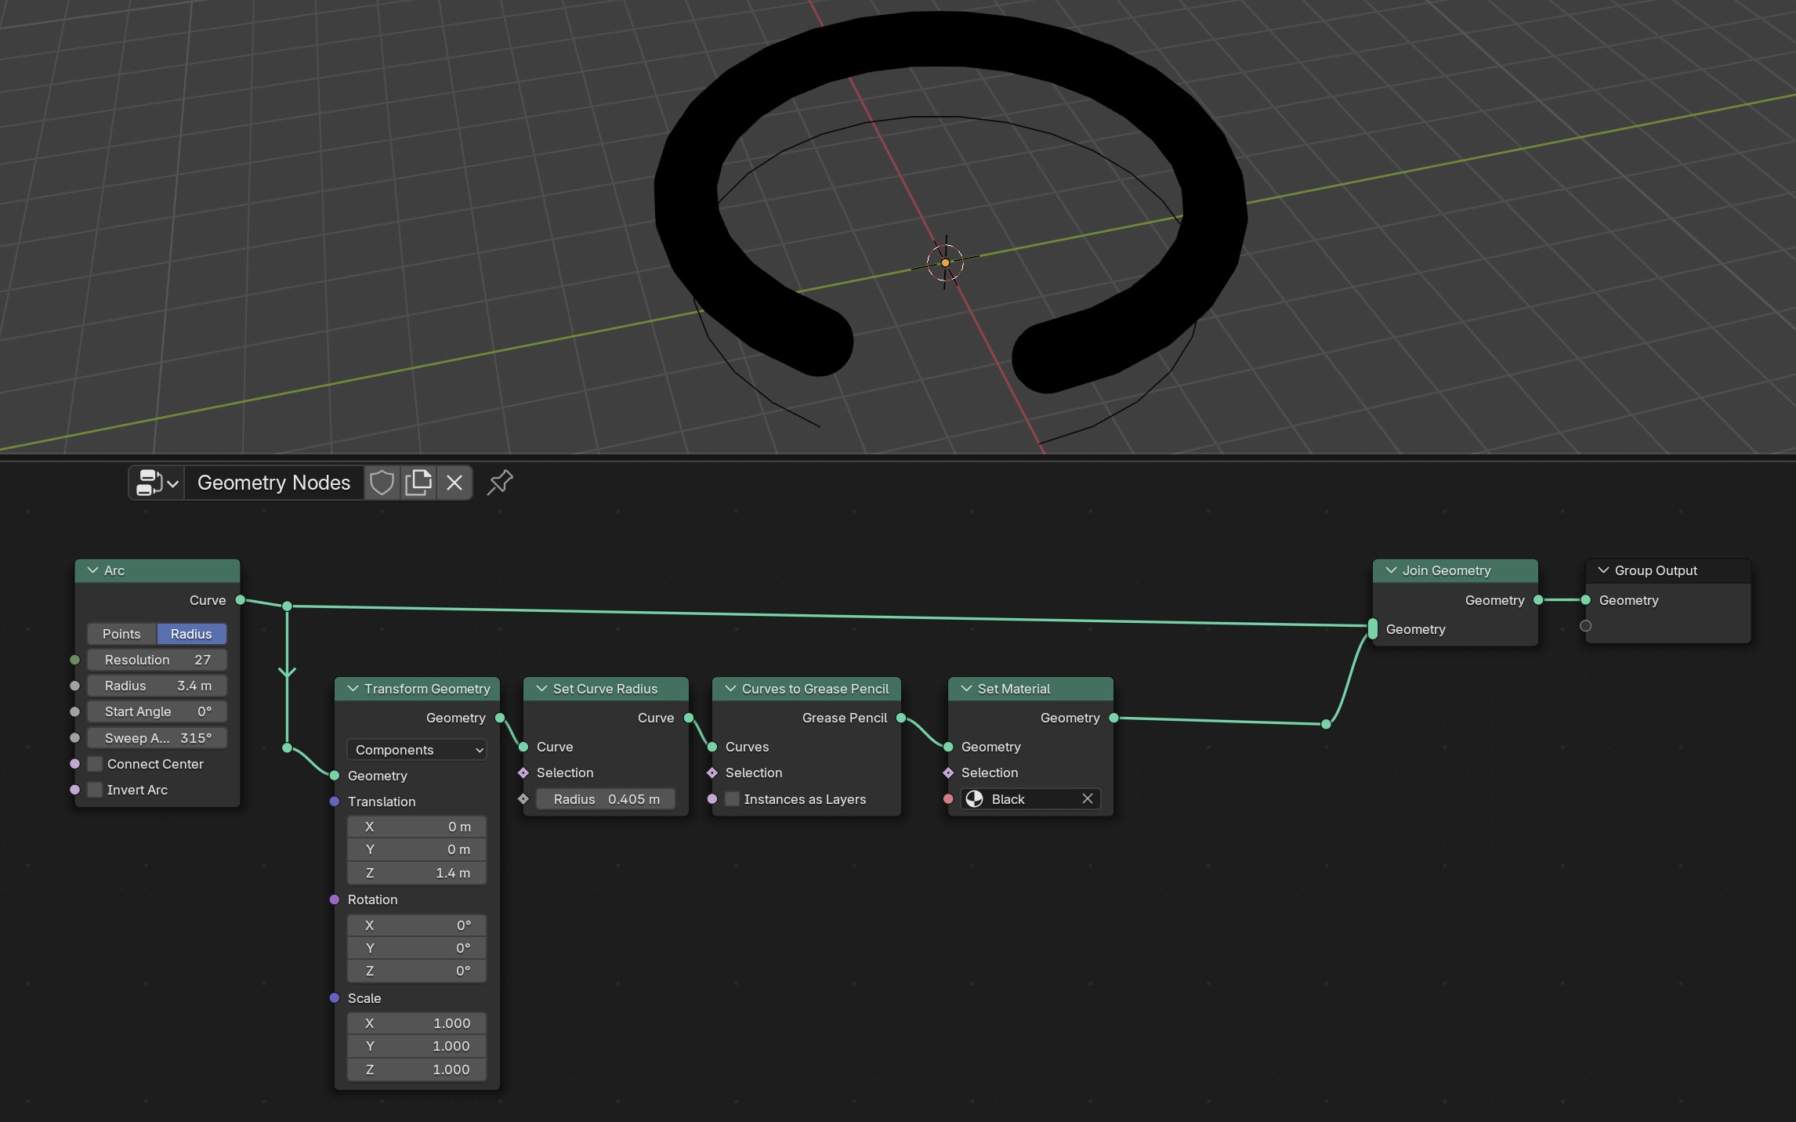Remove the Black material with its X icon
The height and width of the screenshot is (1122, 1796).
(1088, 799)
